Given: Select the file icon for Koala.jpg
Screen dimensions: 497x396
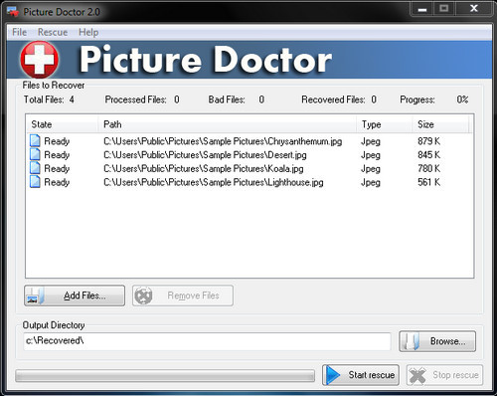Looking at the screenshot, I should pos(35,168).
